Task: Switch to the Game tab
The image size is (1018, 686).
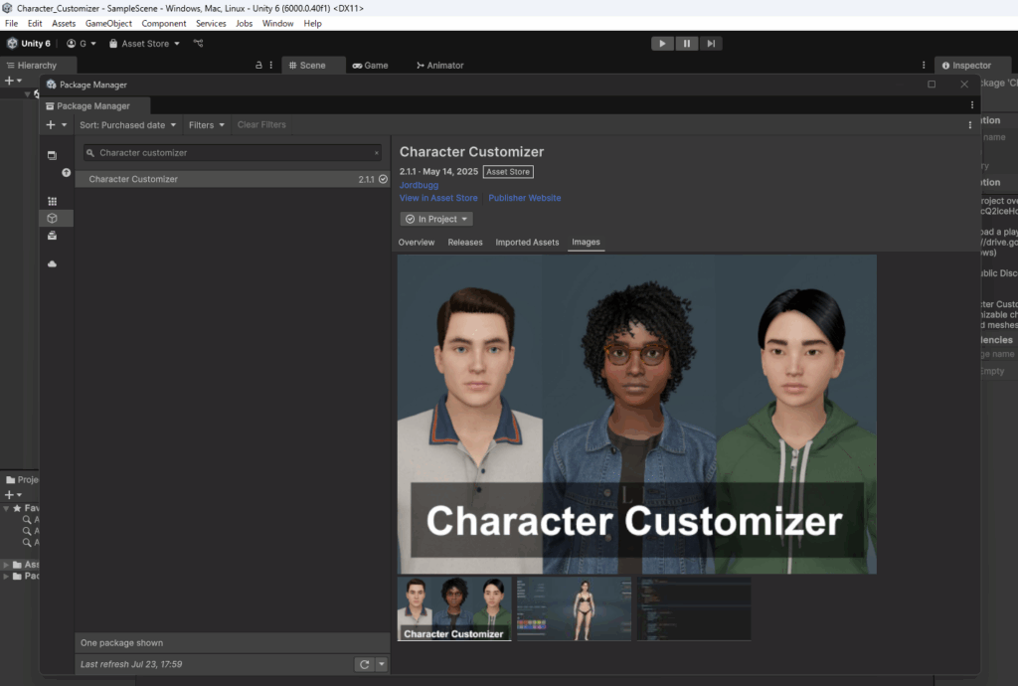Action: (x=370, y=66)
